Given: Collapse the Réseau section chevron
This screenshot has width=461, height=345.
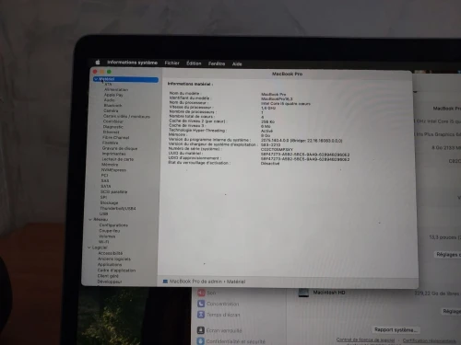Looking at the screenshot, I should (x=90, y=220).
